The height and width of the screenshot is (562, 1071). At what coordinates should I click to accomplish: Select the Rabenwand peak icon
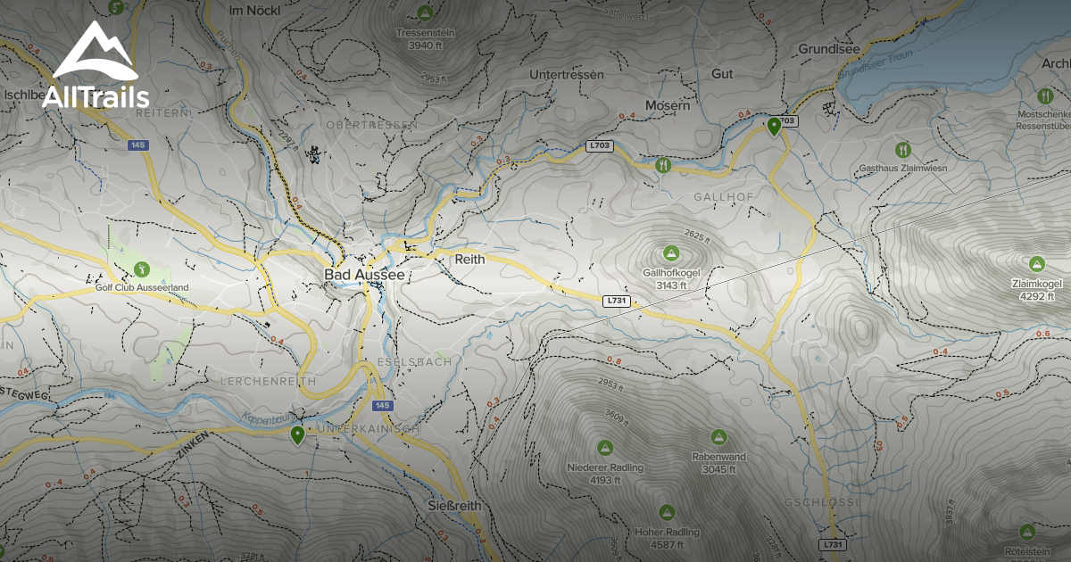718,438
